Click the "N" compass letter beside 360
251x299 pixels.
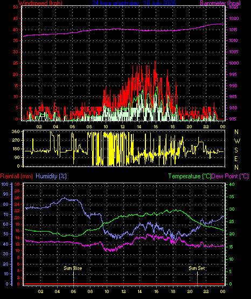[236, 132]
